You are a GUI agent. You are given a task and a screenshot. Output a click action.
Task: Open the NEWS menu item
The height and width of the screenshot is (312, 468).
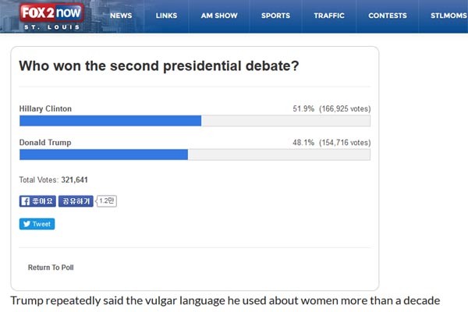tap(121, 16)
